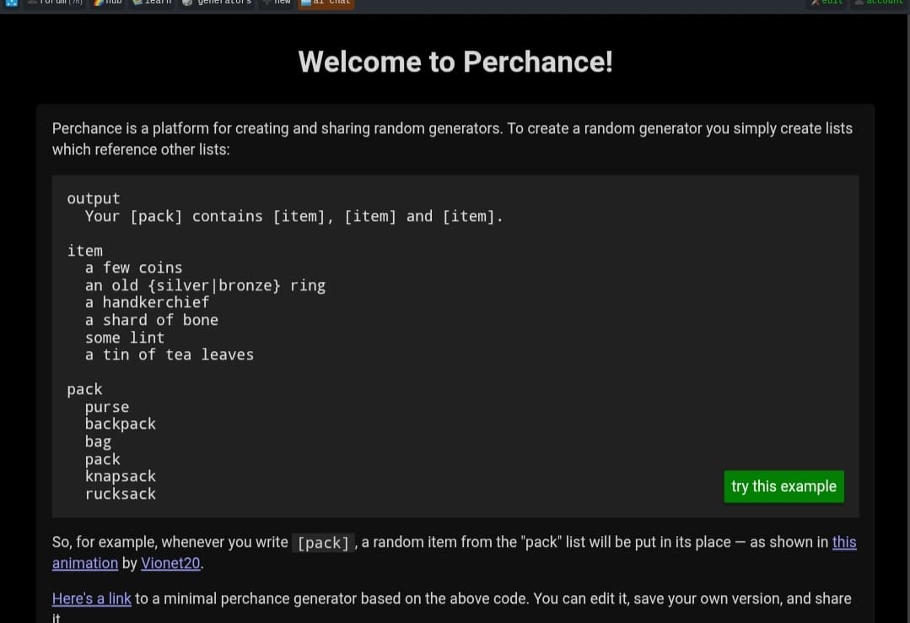This screenshot has height=623, width=910.
Task: Open the animation link
Action: tap(85, 563)
